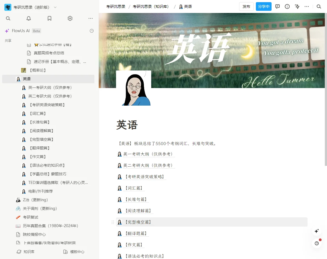Open 【概率论】 in sidebar
The width and height of the screenshot is (327, 259).
(x=37, y=70)
